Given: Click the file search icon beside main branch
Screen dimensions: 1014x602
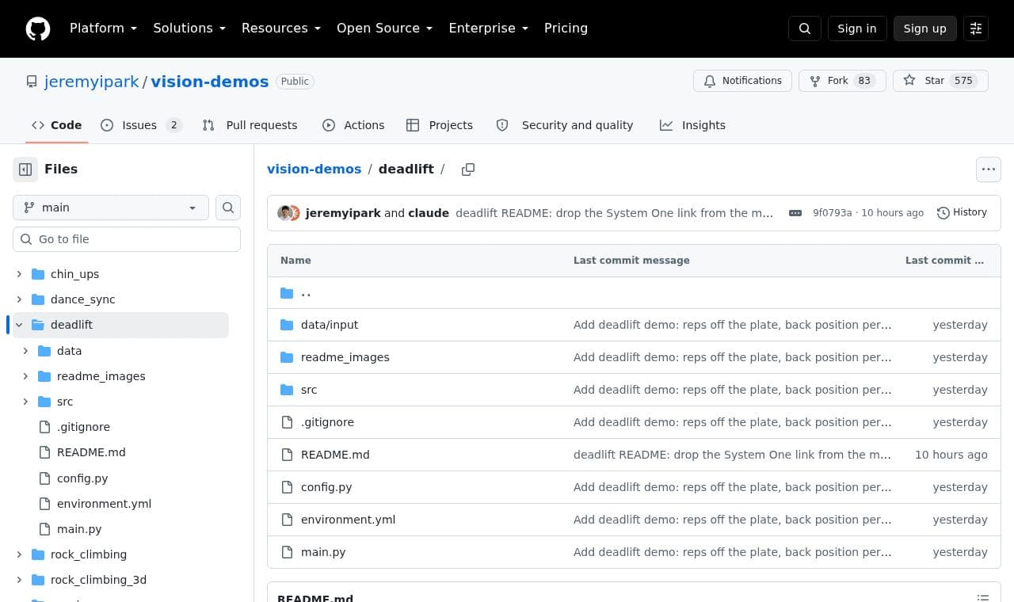Looking at the screenshot, I should click(228, 208).
